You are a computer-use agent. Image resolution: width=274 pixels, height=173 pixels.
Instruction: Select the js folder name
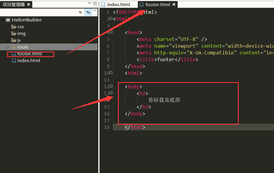pyautogui.click(x=19, y=41)
